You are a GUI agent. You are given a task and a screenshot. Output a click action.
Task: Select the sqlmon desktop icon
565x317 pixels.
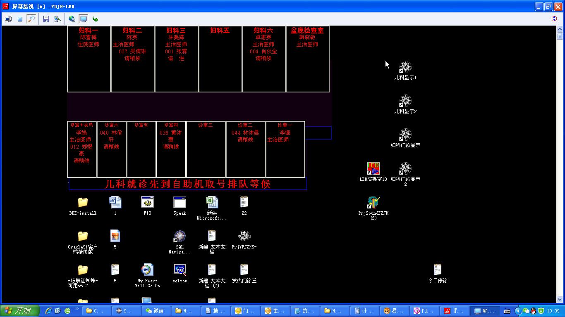coord(180,273)
